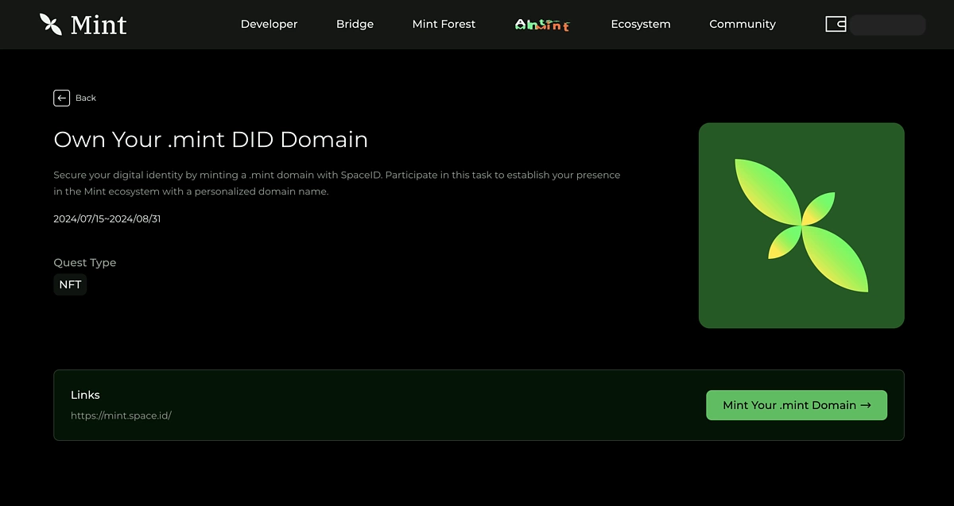954x506 pixels.
Task: Open the colorful AI Mint logo link
Action: point(542,25)
